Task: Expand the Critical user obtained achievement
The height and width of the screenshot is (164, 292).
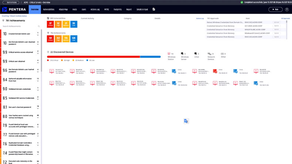Action: (38, 62)
